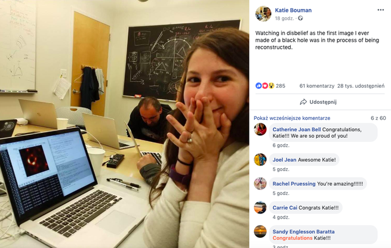Open the 285 reactions count list

tap(281, 86)
